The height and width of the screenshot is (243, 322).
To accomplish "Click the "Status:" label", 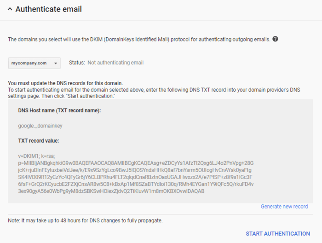I will coord(77,63).
